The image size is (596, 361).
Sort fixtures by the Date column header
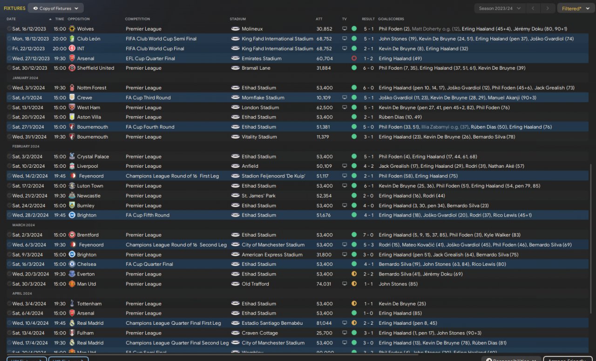11,19
